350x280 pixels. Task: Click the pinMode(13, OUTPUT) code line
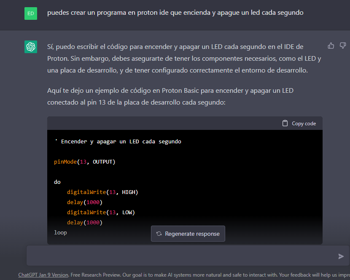pyautogui.click(x=85, y=162)
